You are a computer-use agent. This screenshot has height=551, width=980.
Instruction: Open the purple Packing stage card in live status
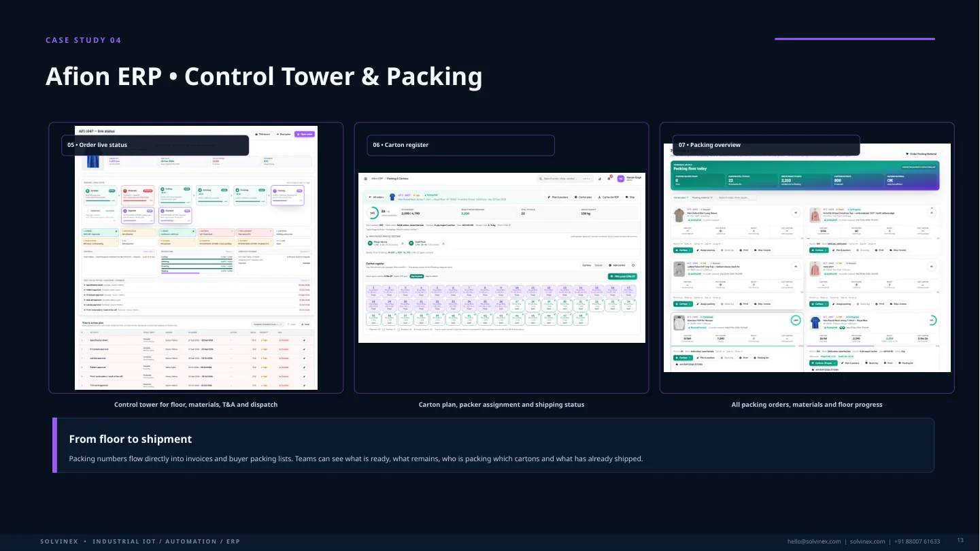click(x=286, y=195)
